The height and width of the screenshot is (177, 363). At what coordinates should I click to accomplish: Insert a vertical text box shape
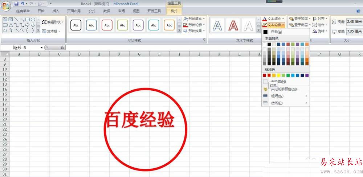click(11, 20)
